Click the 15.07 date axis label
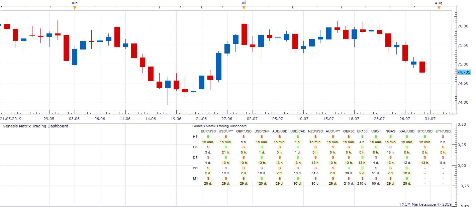 (x=328, y=119)
